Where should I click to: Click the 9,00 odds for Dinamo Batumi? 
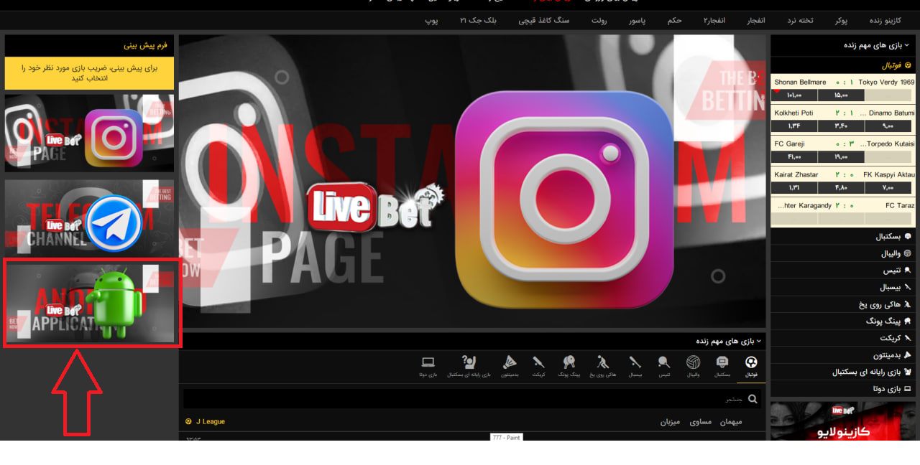(x=889, y=126)
